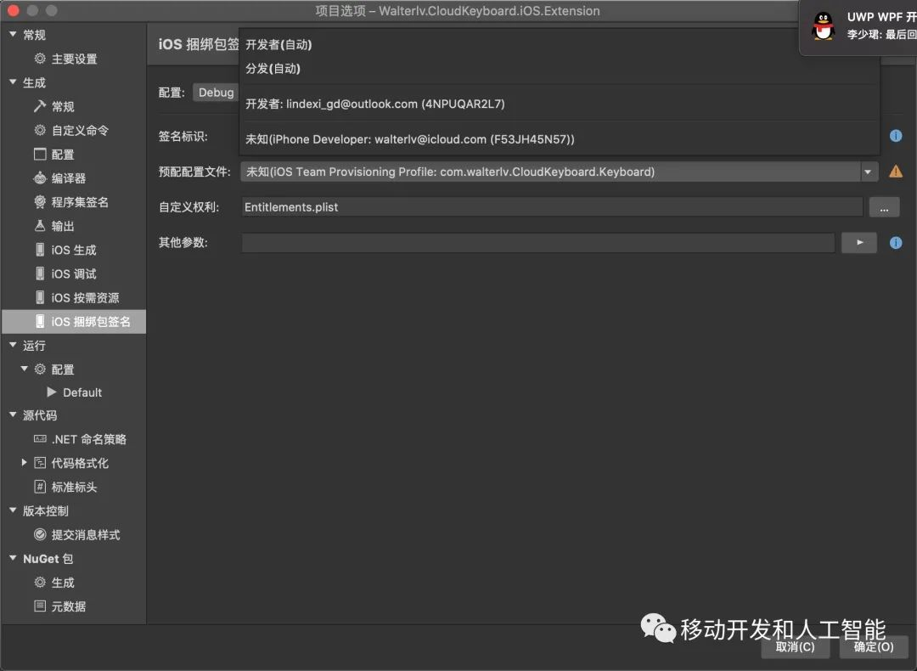Image resolution: width=917 pixels, height=671 pixels.
Task: Click the arrow button beside 其他参数
Action: [x=859, y=242]
